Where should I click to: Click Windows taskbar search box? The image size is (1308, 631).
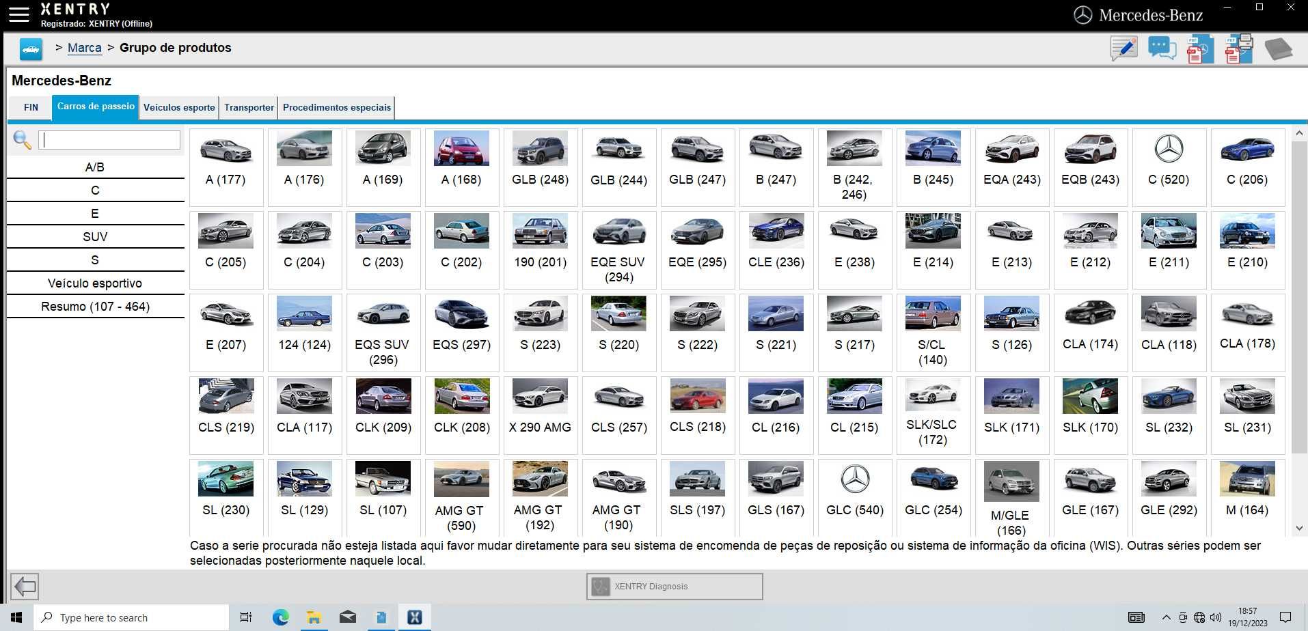tap(131, 617)
